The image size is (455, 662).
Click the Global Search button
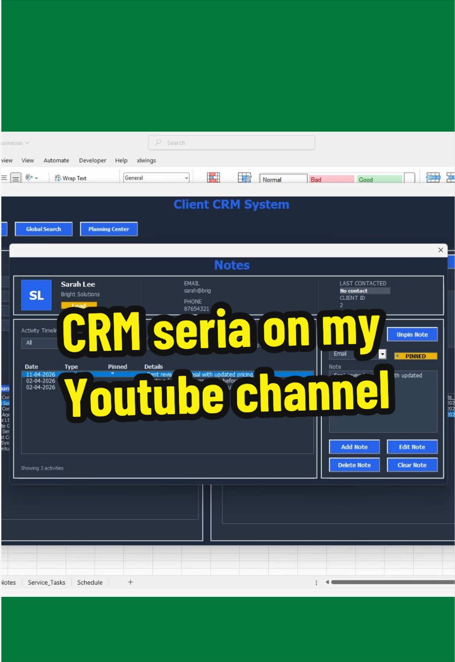tap(44, 229)
